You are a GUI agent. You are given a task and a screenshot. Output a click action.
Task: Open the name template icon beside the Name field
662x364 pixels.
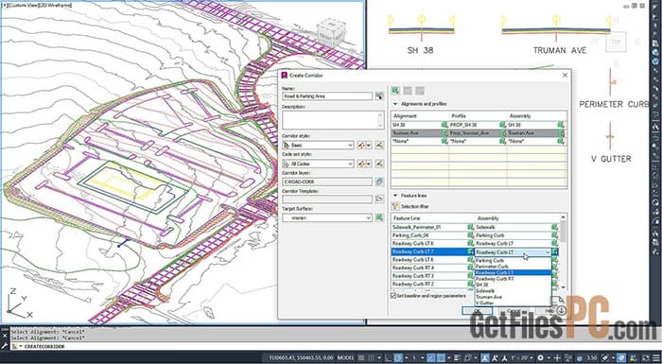point(379,95)
